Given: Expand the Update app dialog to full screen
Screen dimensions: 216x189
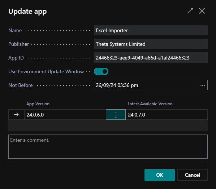Looking at the screenshot, I should click(190, 11).
